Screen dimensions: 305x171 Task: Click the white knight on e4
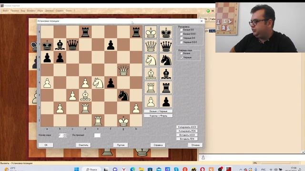click(98, 83)
